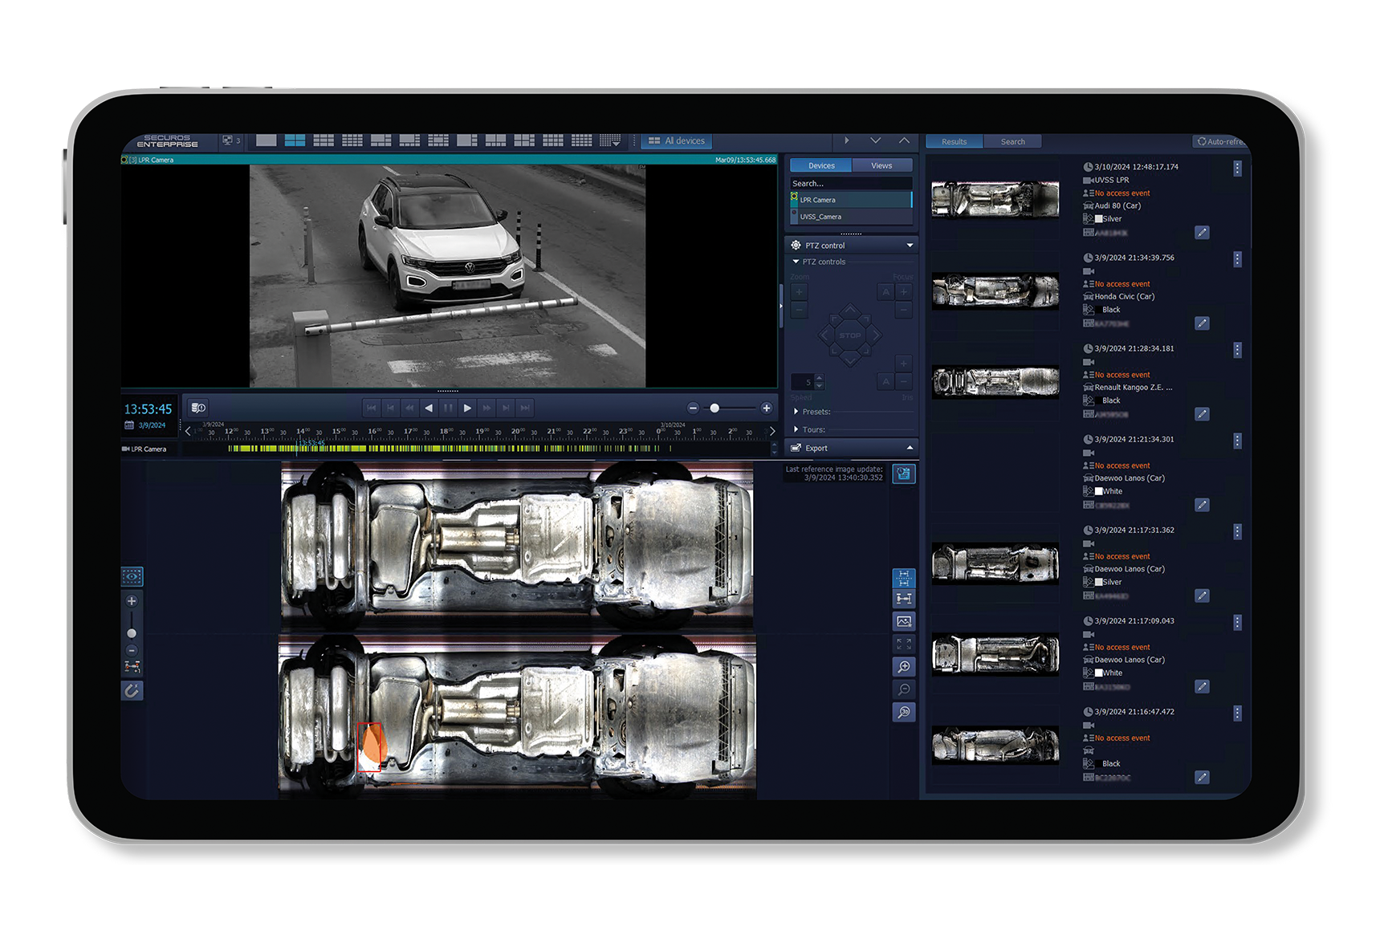Click the timeline zoom slider handle

pos(714,408)
